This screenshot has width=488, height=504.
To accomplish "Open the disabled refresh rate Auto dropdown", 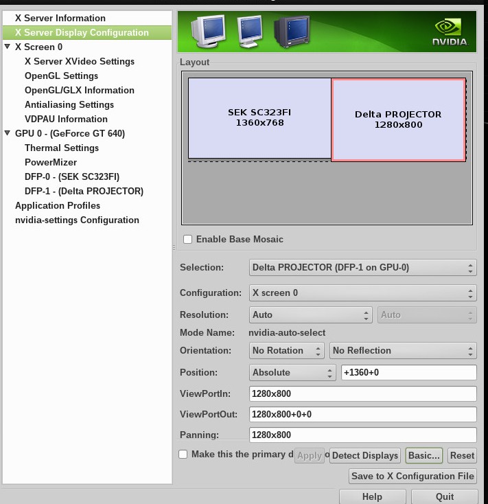I will coord(427,314).
